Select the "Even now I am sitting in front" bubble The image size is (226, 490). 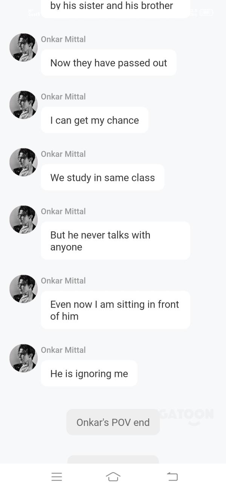coord(115,310)
